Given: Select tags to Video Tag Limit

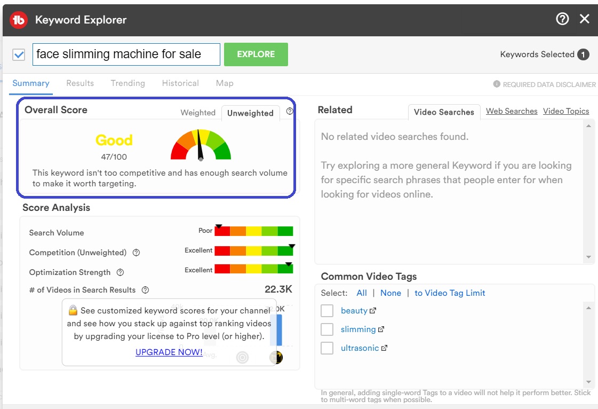Looking at the screenshot, I should 450,293.
